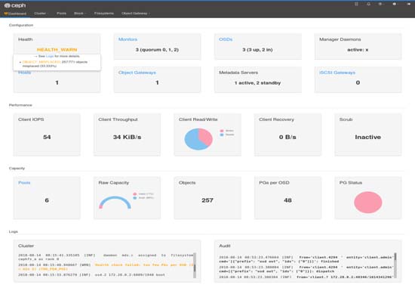Open the notifications bell icon
Screen dimensions: 415x291
[x=368, y=4]
